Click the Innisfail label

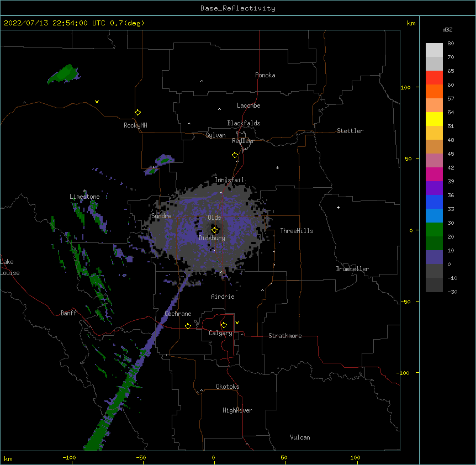pos(230,180)
